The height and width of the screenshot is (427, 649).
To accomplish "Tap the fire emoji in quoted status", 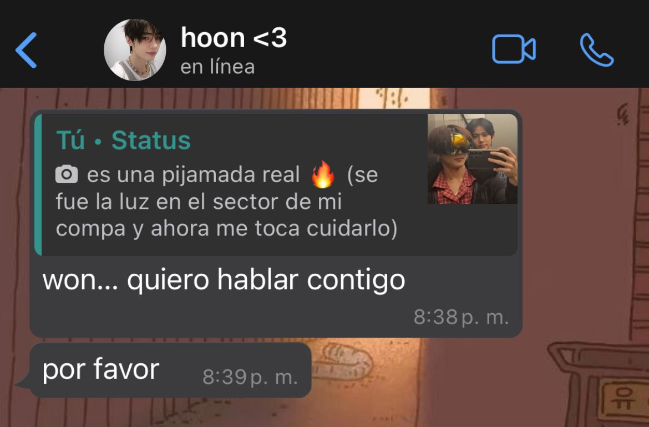I will click(323, 174).
